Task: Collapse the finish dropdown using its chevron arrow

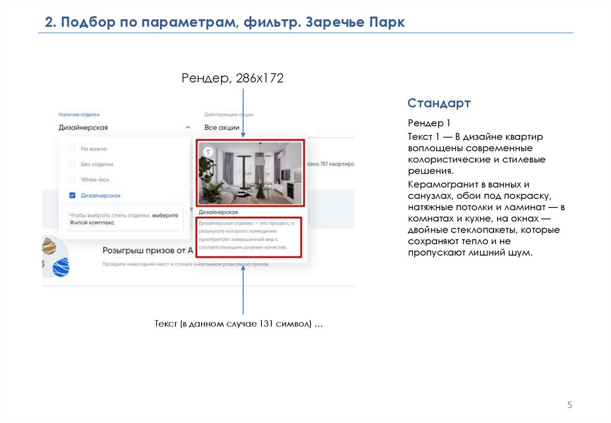Action: [x=189, y=127]
